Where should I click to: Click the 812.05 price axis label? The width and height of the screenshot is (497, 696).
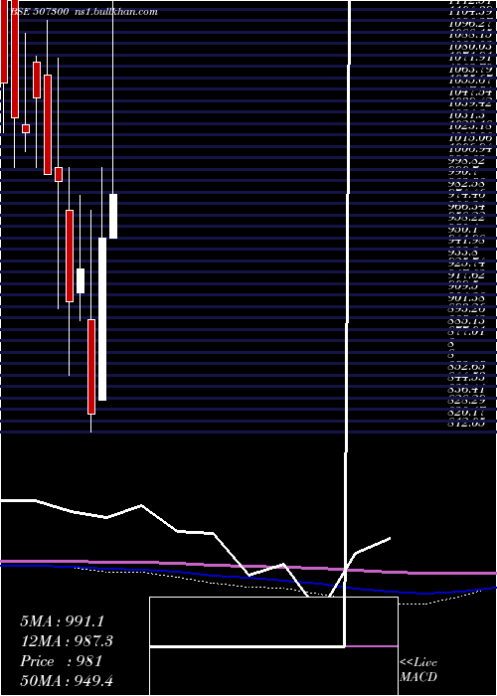[x=467, y=424]
